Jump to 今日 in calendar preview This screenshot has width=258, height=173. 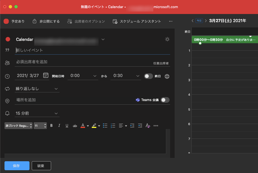(199, 21)
